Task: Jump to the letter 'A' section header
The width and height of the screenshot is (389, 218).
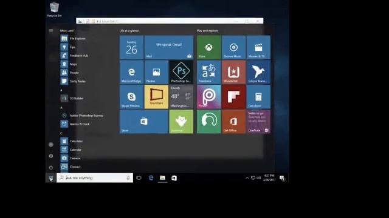Action: point(61,108)
